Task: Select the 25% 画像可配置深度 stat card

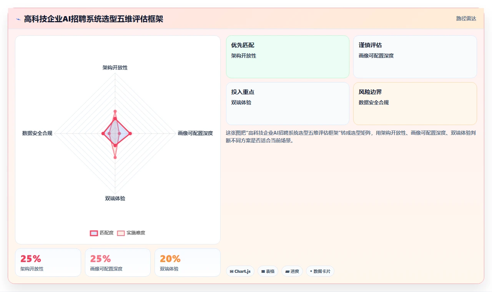Action: (118, 262)
